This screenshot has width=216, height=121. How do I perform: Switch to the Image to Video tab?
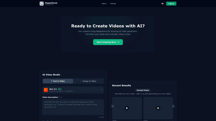tap(88, 81)
